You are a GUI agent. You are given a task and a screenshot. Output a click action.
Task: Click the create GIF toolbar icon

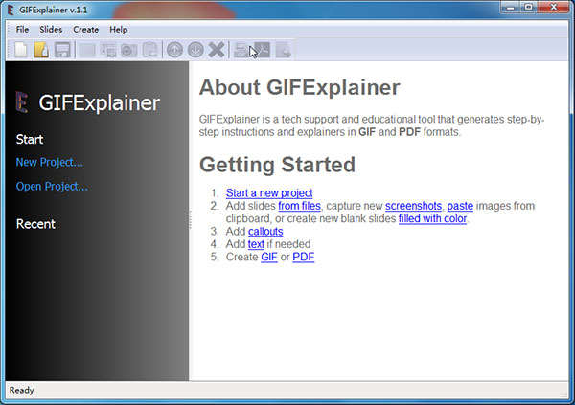click(241, 50)
